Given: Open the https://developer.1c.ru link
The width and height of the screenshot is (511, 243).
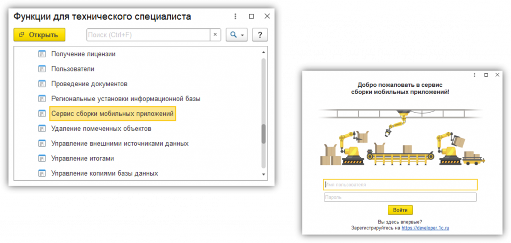Looking at the screenshot, I should (x=425, y=228).
